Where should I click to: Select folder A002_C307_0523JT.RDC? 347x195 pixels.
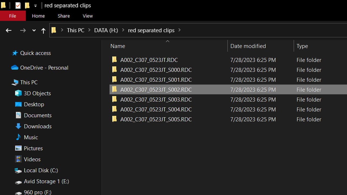coord(149,60)
